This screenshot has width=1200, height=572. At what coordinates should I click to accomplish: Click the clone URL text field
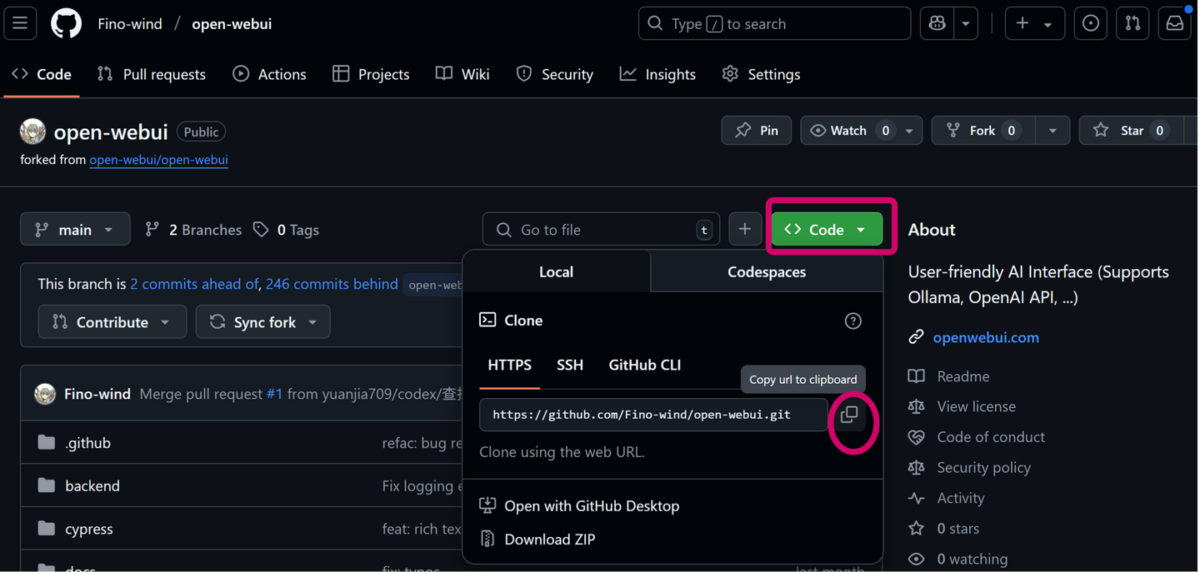tap(653, 414)
